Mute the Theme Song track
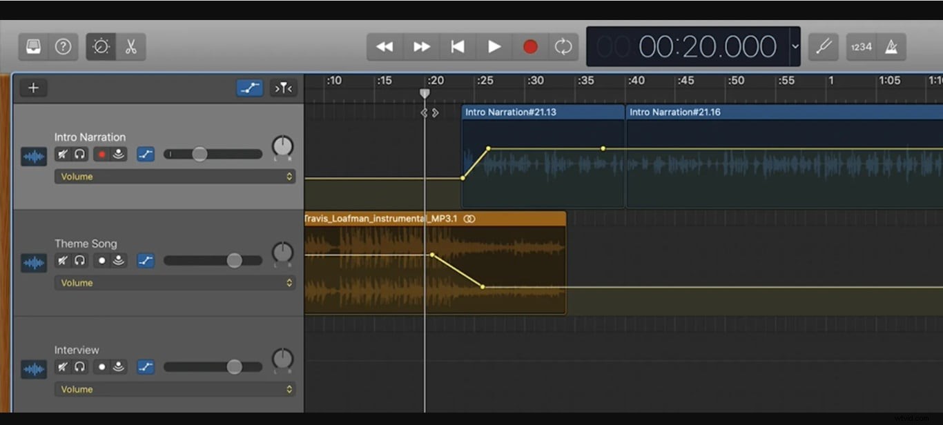The width and height of the screenshot is (943, 425). [x=63, y=260]
